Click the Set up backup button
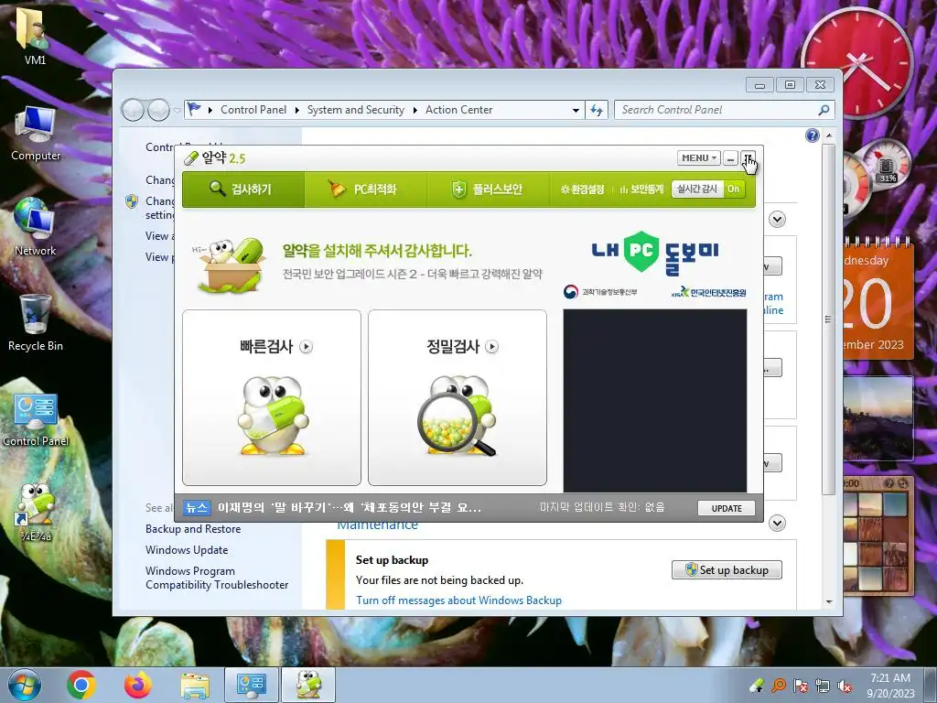 (x=727, y=569)
